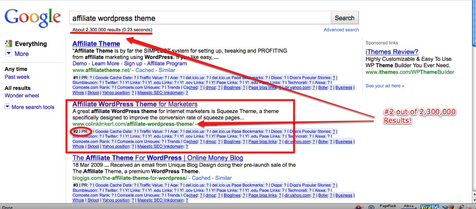Click Sktool link under result #3

click(93, 200)
